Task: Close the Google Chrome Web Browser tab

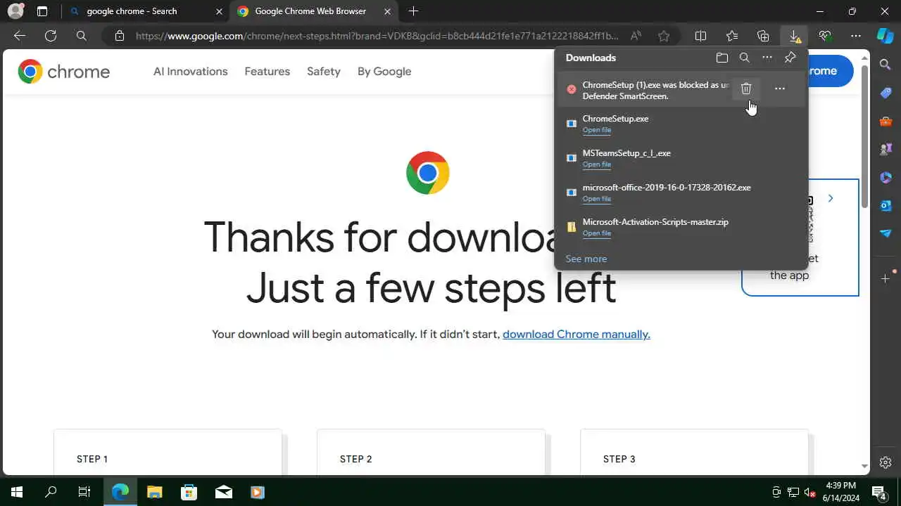Action: (x=388, y=11)
